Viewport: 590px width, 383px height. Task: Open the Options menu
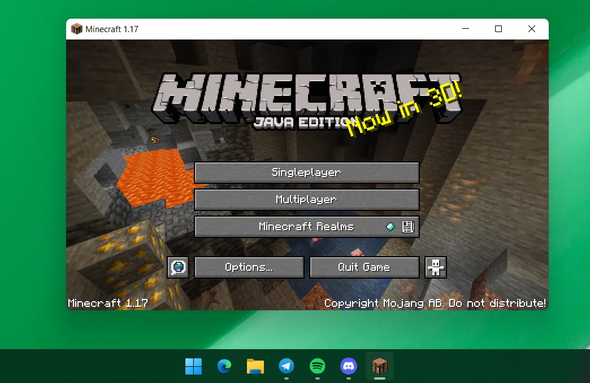click(249, 267)
